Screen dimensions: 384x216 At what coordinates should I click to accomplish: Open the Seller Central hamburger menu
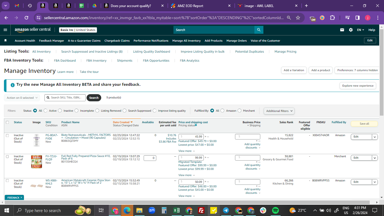pyautogui.click(x=5, y=30)
